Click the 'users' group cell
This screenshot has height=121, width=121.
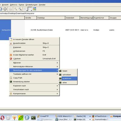click(x=112, y=30)
